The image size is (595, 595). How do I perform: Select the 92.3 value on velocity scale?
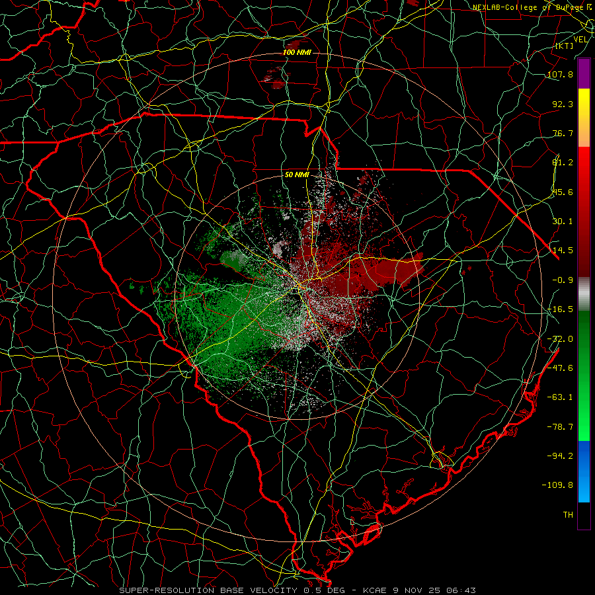563,104
